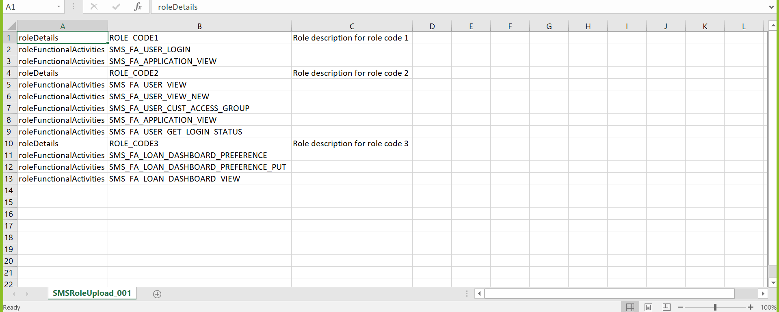Select row 10 header
The height and width of the screenshot is (312, 779).
(x=9, y=143)
